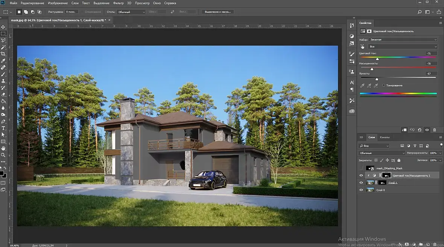Open the Стиль Обычный dropdown
Image resolution: width=444 pixels, height=247 pixels.
pos(131,12)
